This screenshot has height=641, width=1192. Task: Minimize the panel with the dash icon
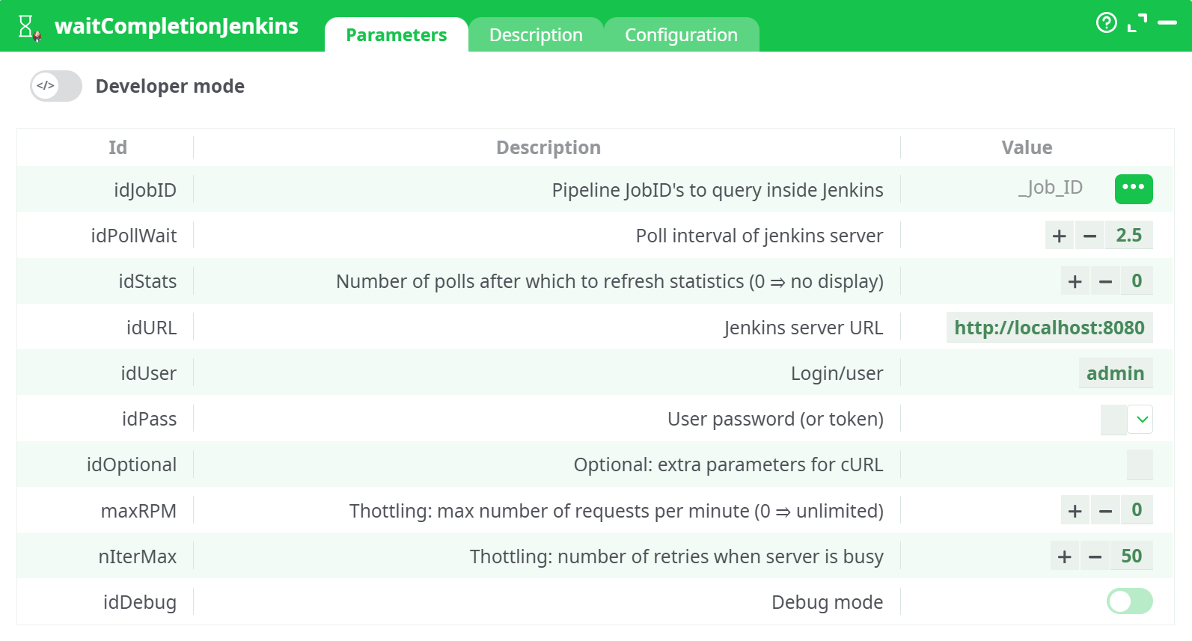click(1167, 23)
